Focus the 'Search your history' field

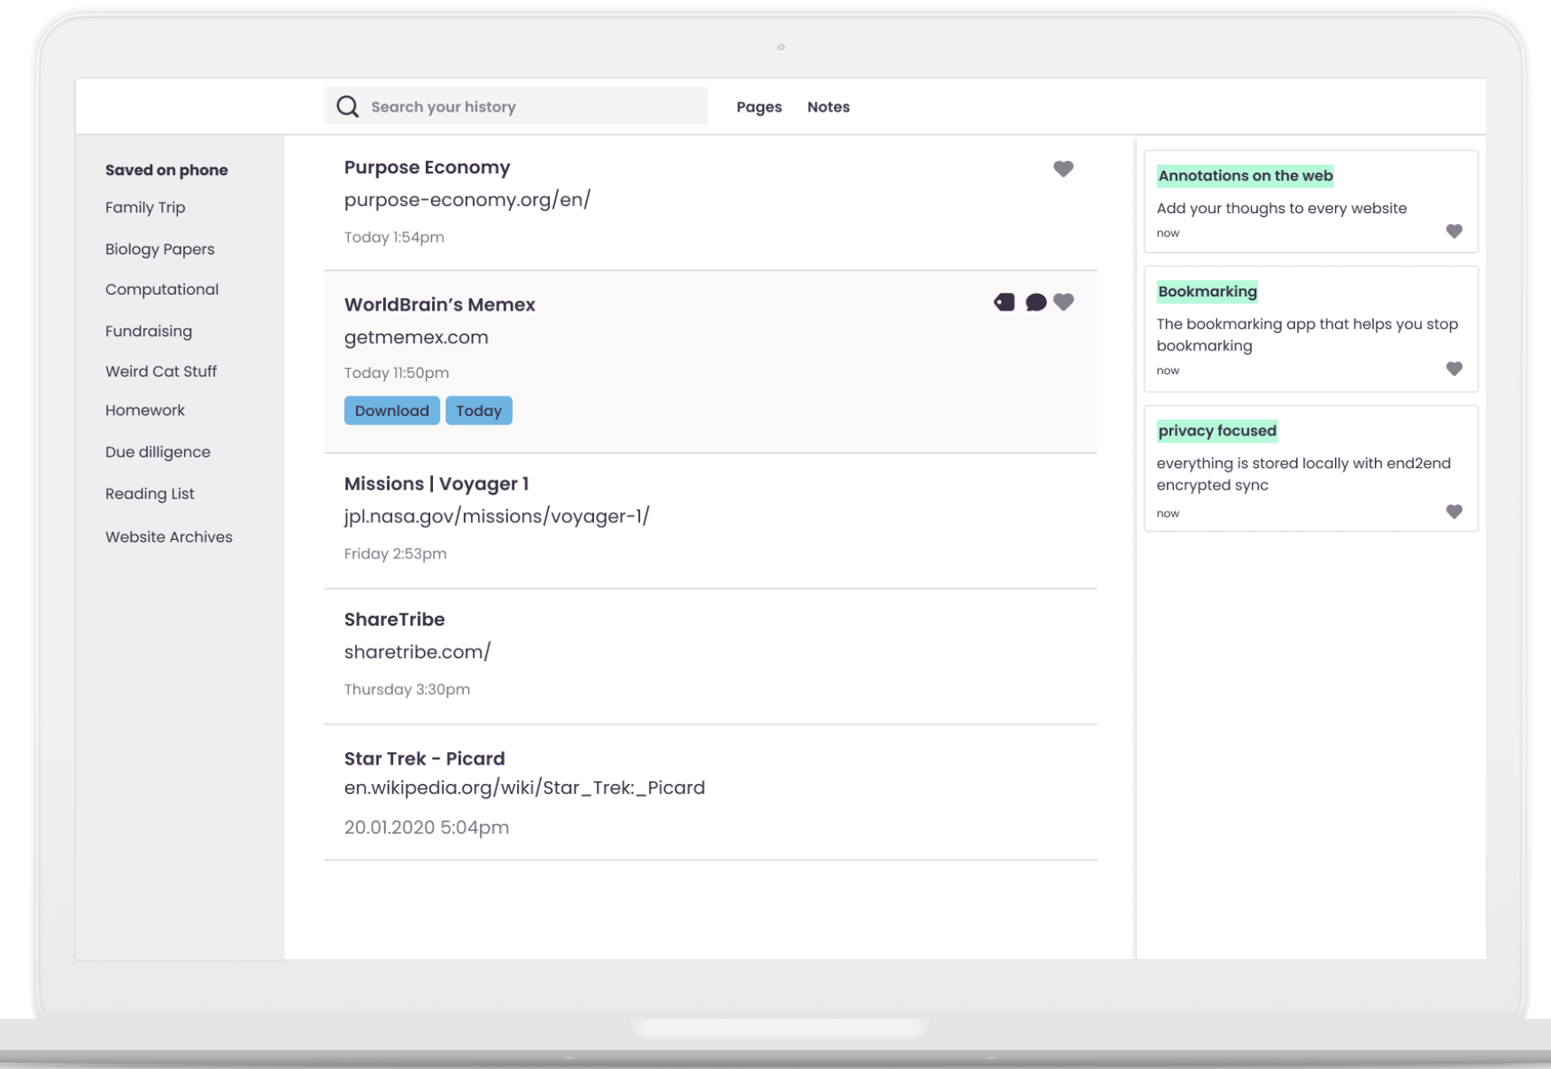531,107
